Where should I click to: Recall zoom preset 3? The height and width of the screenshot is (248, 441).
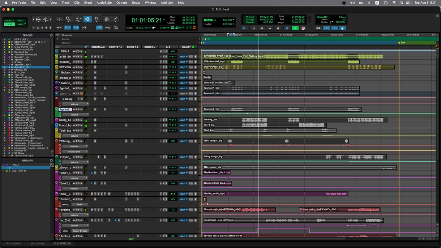[x=42, y=27]
